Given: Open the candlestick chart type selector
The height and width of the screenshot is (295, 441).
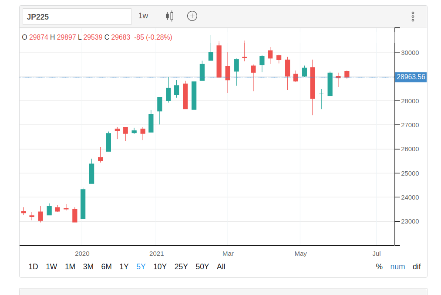Looking at the screenshot, I should [170, 16].
